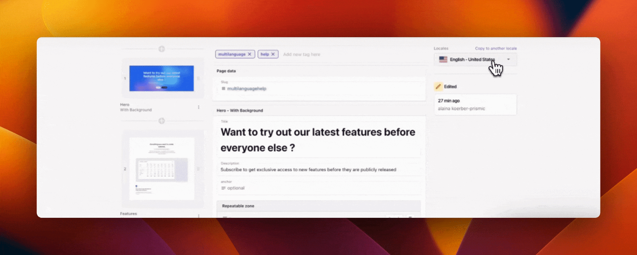The width and height of the screenshot is (637, 255).
Task: Click Copy to another locale link
Action: point(496,49)
